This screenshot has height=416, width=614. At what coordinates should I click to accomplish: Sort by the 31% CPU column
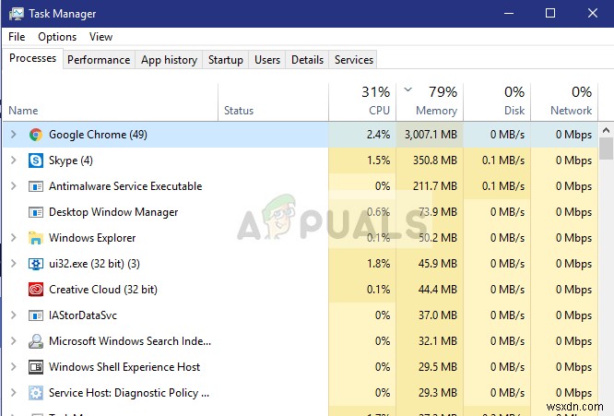pos(362,101)
